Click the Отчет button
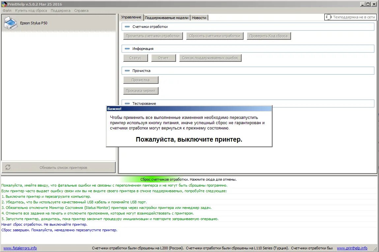379x252 pixels. (x=163, y=58)
